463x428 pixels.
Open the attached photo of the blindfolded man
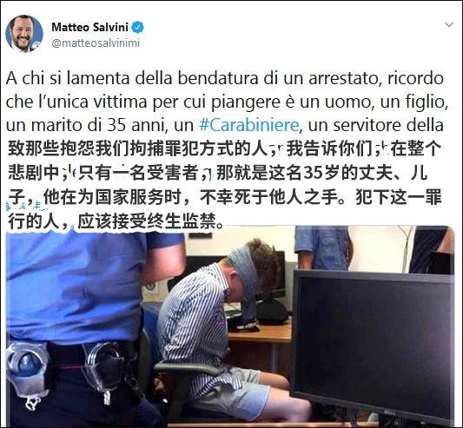pyautogui.click(x=230, y=326)
